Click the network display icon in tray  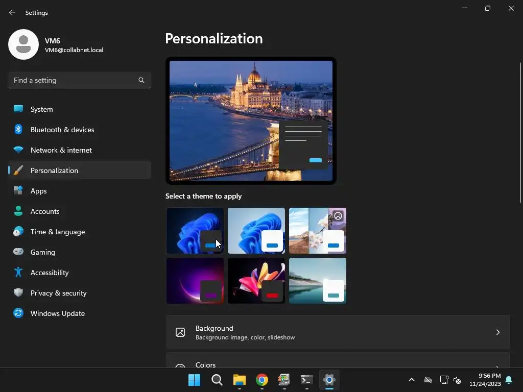coord(444,380)
